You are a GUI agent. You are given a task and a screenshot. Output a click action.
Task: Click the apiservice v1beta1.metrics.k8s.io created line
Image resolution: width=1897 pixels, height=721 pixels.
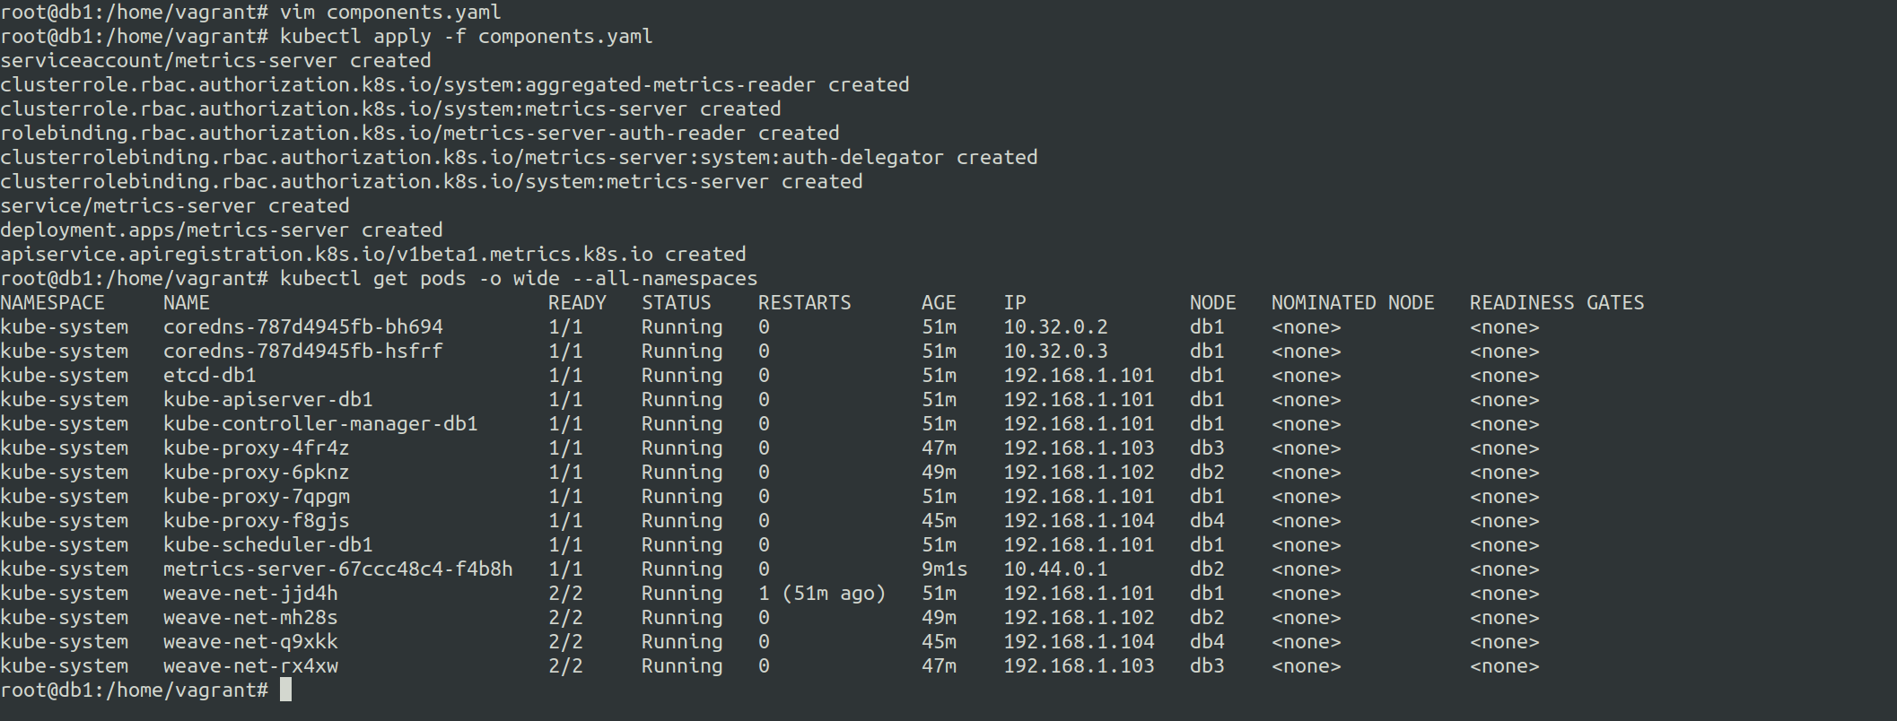pos(372,254)
